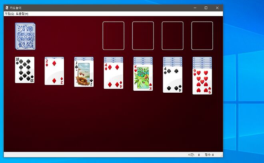Select the 2 of diamonds card

[54, 72]
